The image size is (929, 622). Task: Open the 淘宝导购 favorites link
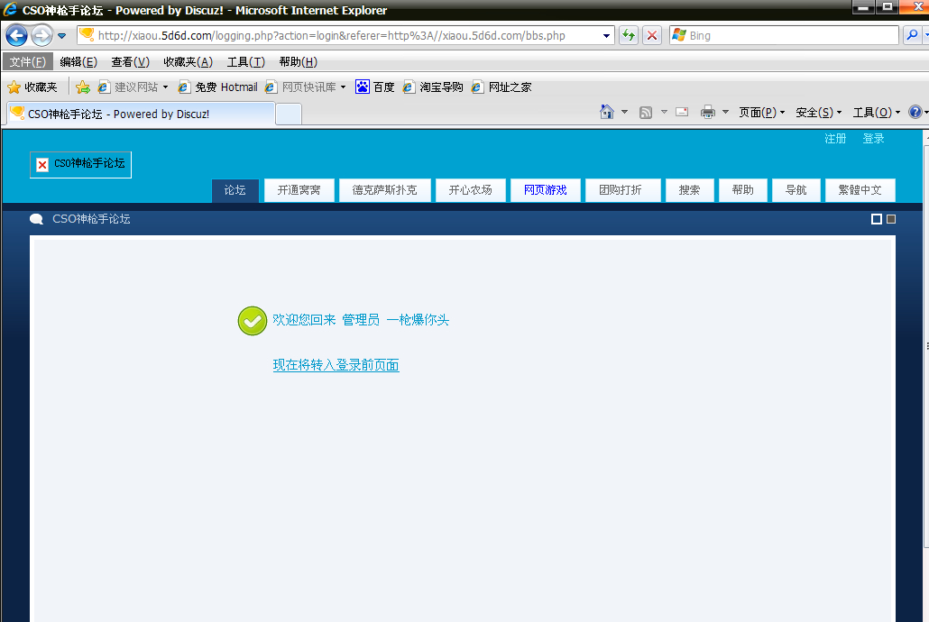tap(433, 87)
